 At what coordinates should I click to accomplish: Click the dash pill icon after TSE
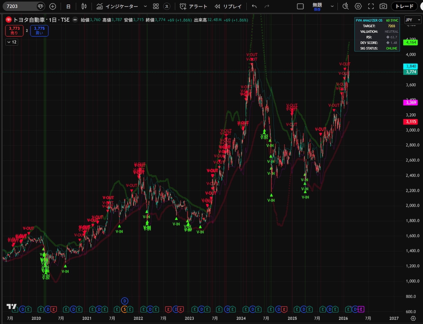click(75, 20)
